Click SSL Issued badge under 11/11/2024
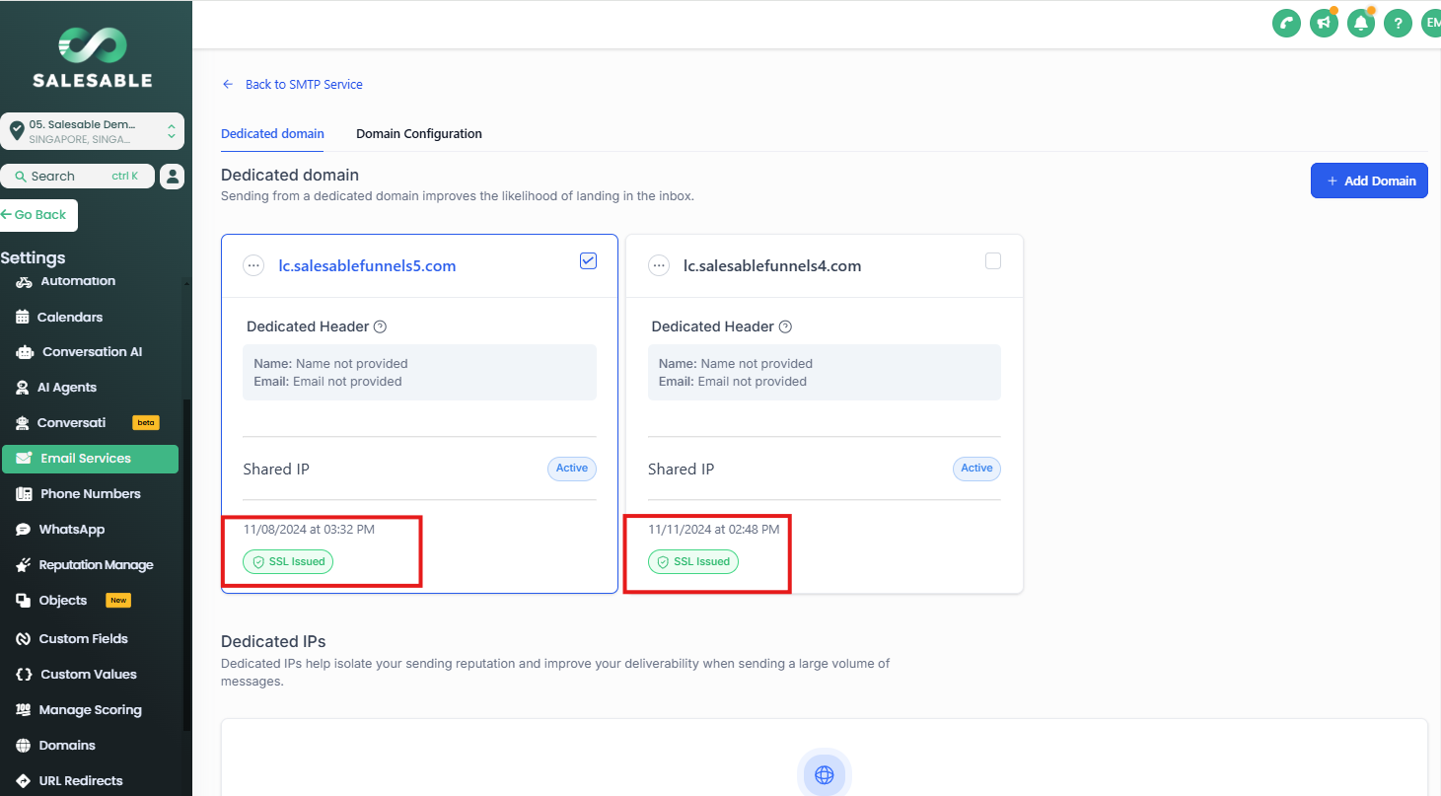Viewport: 1441px width, 796px height. click(693, 561)
